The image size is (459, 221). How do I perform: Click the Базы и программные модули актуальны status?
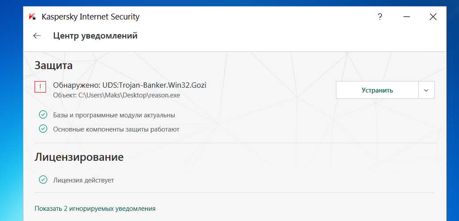coord(114,115)
